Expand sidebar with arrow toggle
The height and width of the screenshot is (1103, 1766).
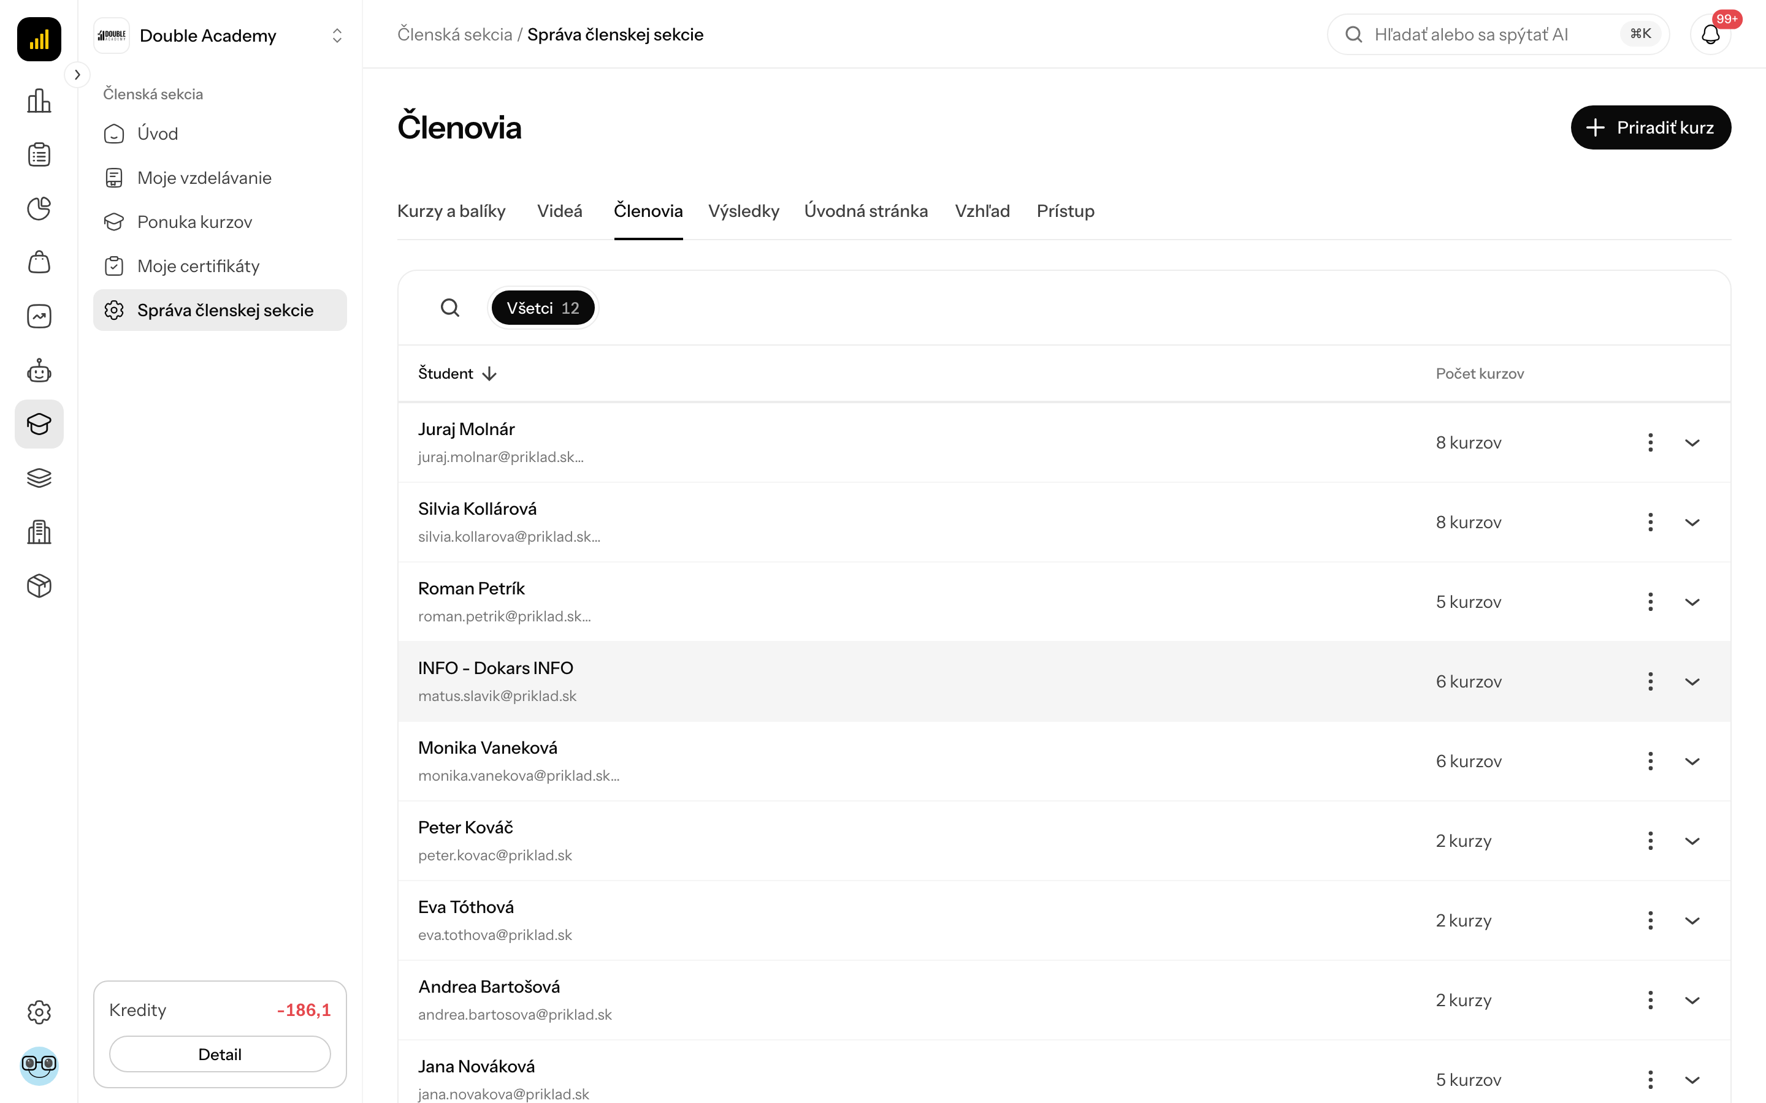77,74
